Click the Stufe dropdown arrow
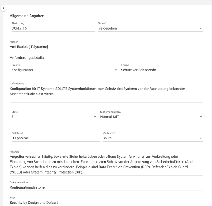This screenshot has height=206, width=212. pyautogui.click(x=95, y=117)
